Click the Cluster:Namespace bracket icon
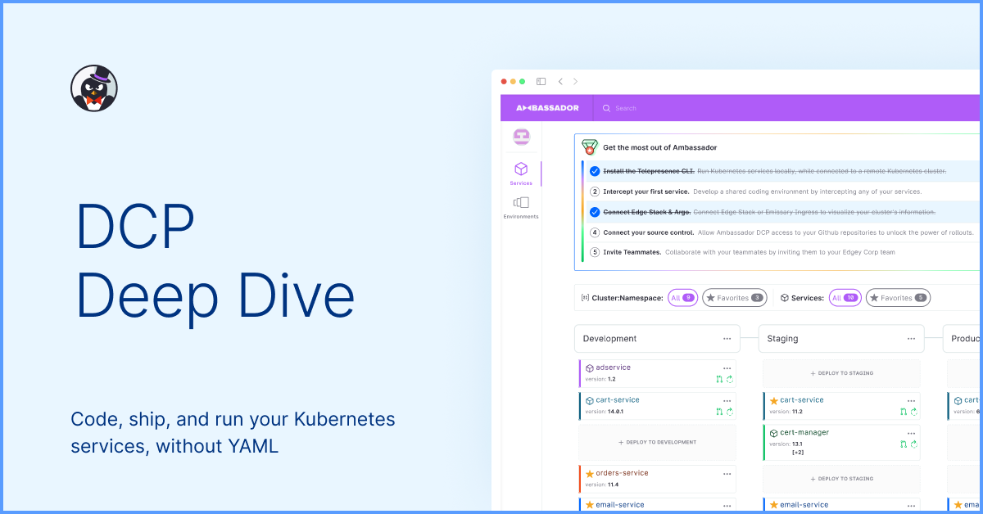983x514 pixels. click(x=585, y=298)
